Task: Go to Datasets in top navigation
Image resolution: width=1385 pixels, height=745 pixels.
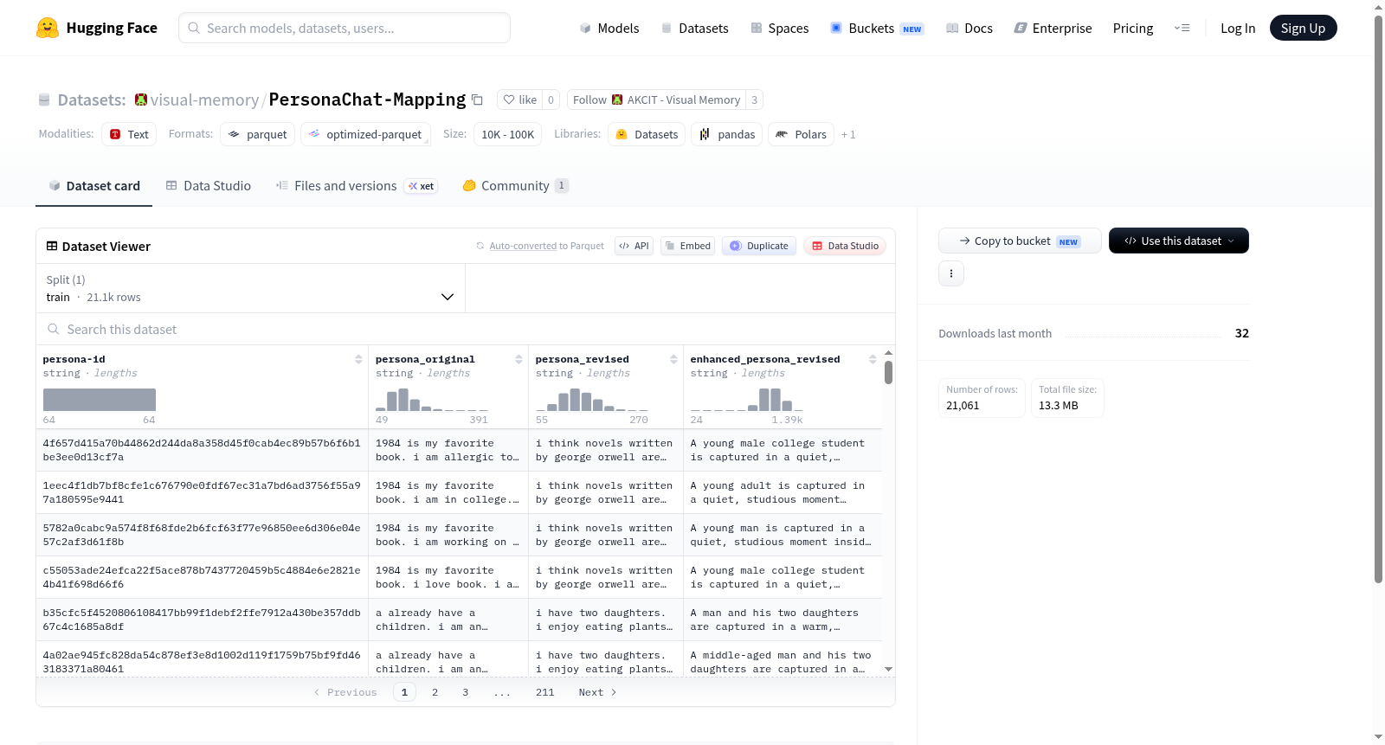Action: point(694,28)
